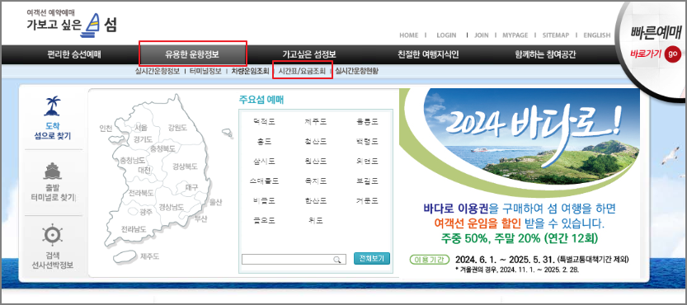This screenshot has height=305, width=687.
Task: Select 충청북도 on the map
Action: [x=162, y=149]
